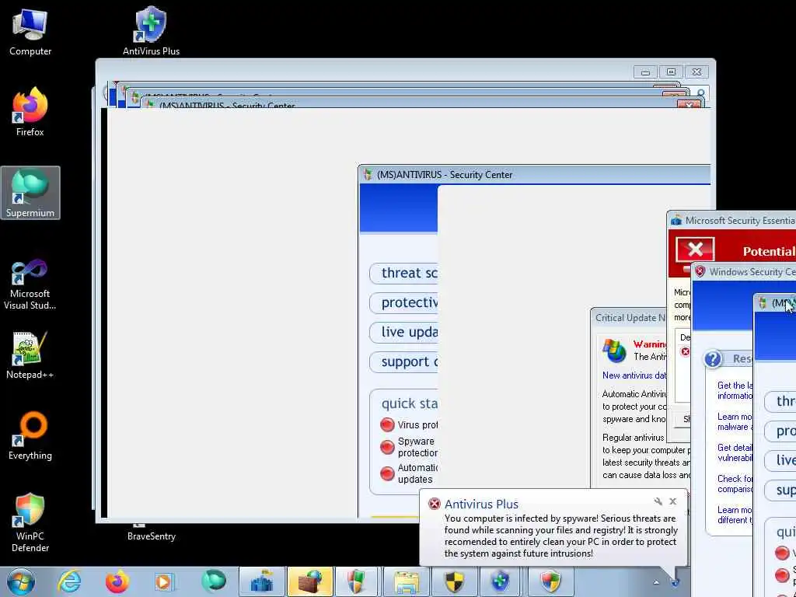Image resolution: width=796 pixels, height=597 pixels.
Task: Select the WinPC Defender desktop shortcut
Action: (30, 522)
